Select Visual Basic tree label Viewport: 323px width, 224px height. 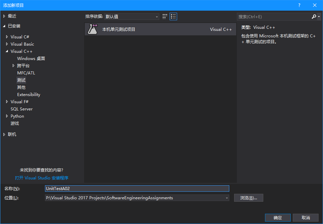point(22,44)
